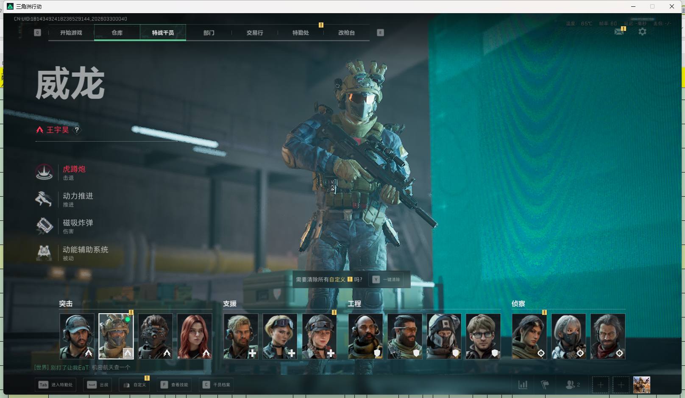685x398 pixels.
Task: Select the young engineer with black glasses
Action: tap(483, 336)
